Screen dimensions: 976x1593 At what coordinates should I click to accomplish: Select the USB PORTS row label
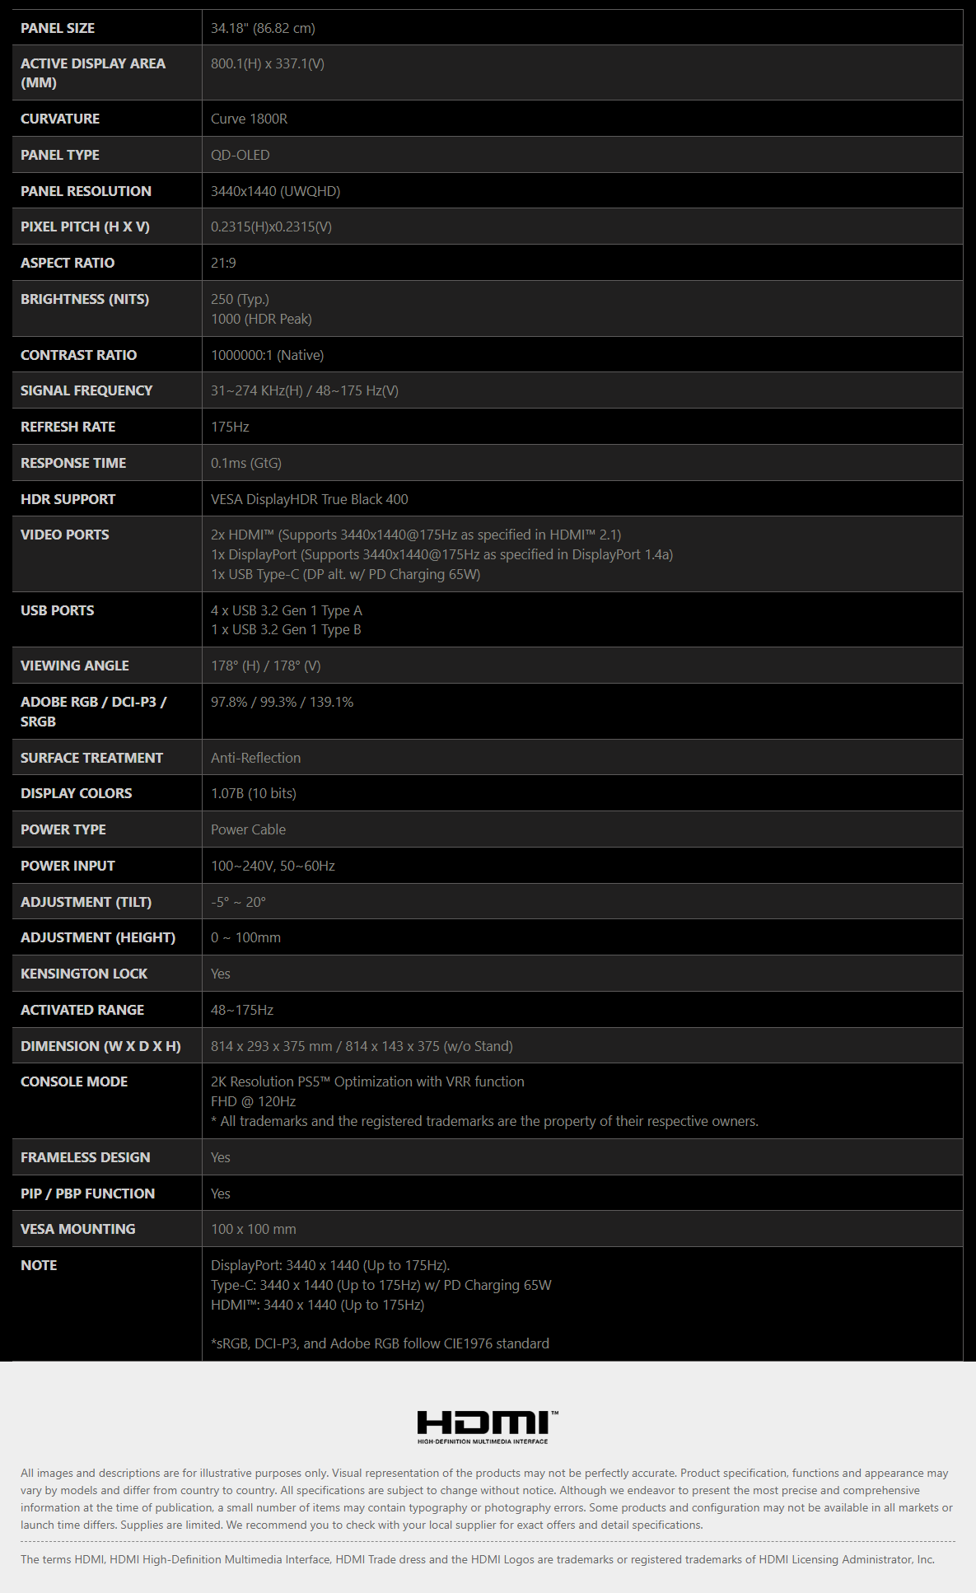(x=57, y=610)
